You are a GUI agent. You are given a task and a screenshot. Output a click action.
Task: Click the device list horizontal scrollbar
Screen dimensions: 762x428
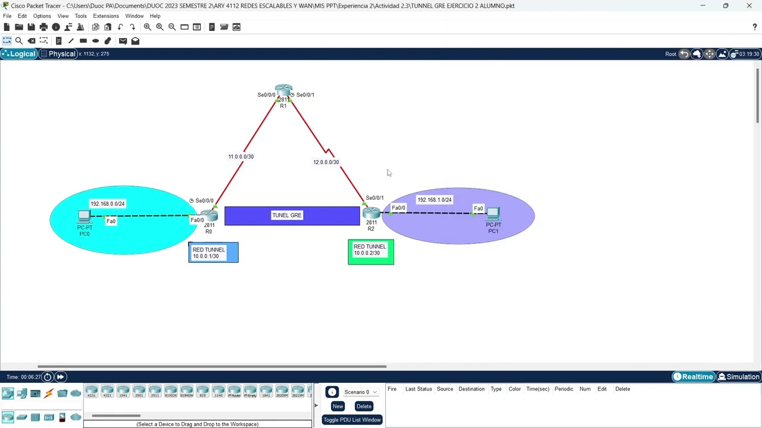click(x=116, y=416)
